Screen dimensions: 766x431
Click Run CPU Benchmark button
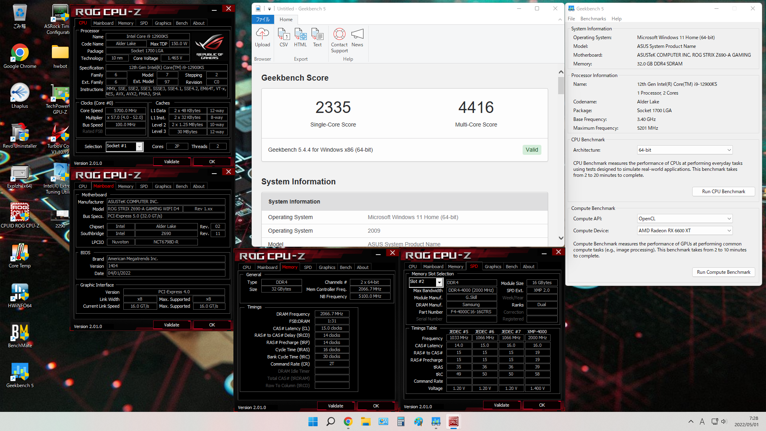(x=723, y=192)
